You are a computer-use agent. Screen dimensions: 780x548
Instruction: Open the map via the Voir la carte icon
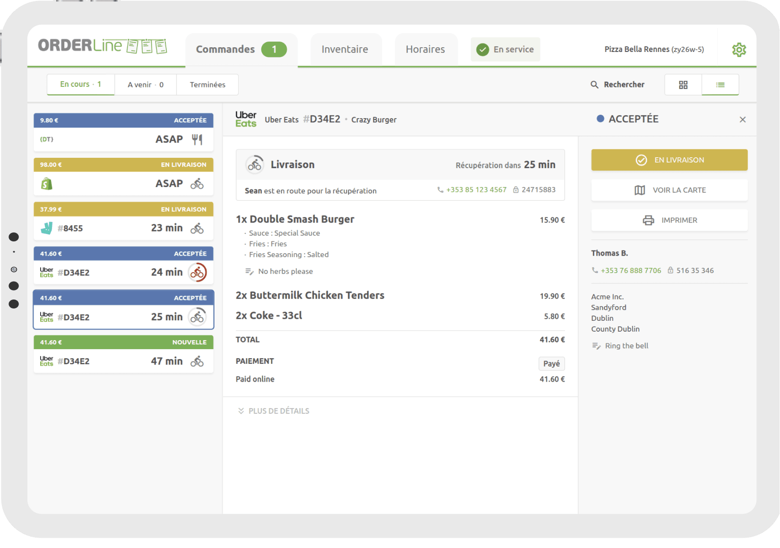coord(639,190)
